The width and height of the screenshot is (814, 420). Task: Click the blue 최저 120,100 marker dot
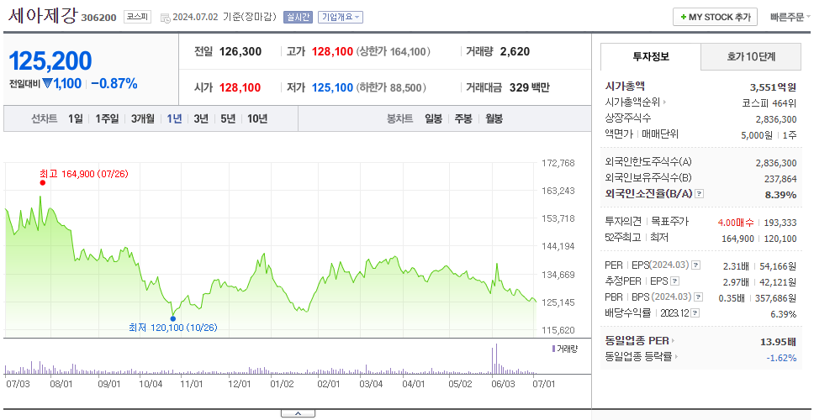click(x=173, y=318)
